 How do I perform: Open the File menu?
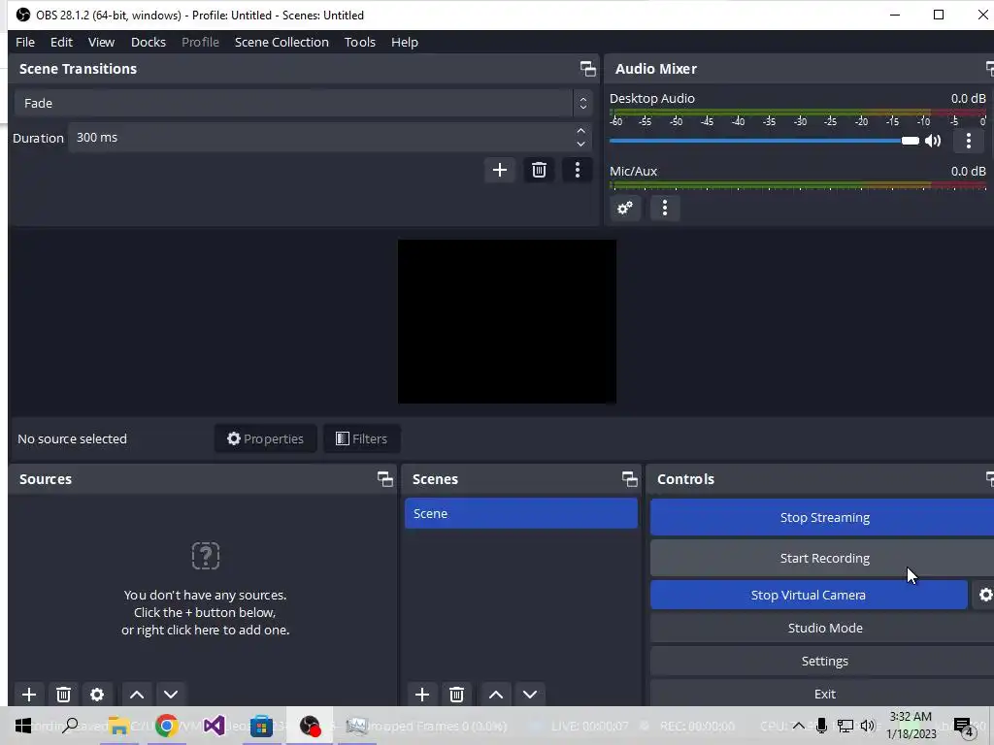[x=25, y=42]
